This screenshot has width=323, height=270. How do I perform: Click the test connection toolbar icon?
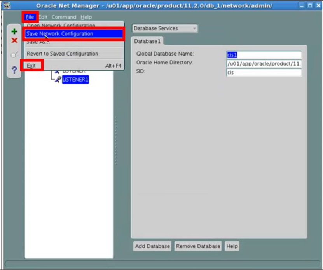(14, 54)
